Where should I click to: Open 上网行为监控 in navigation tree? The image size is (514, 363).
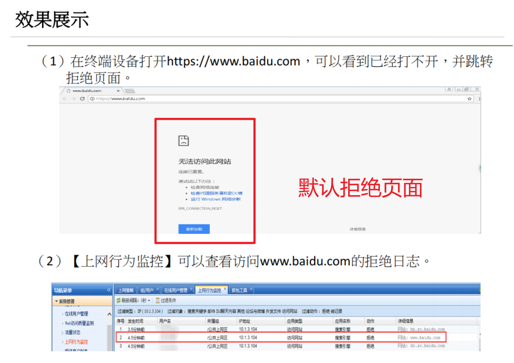76,342
